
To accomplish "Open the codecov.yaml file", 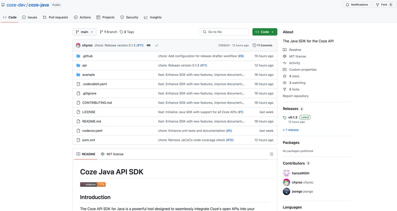I will pyautogui.click(x=92, y=131).
